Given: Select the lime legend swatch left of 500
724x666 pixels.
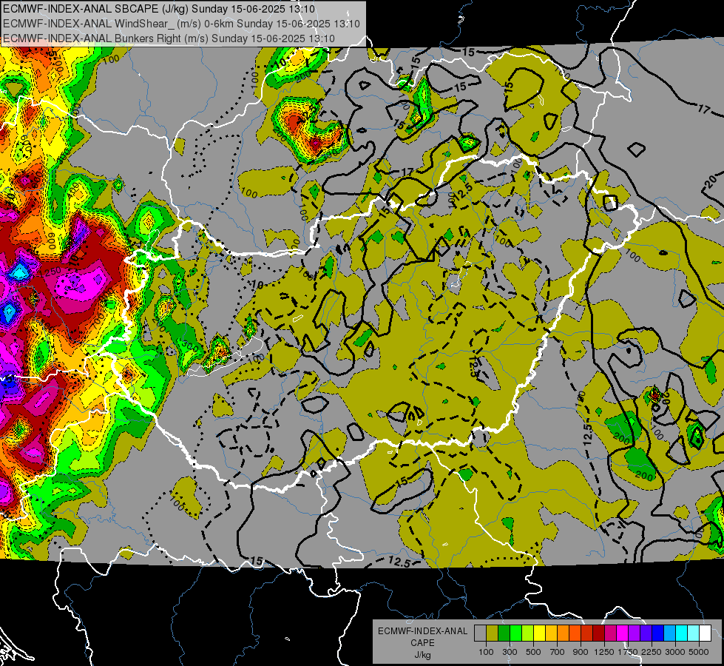Looking at the screenshot, I should pyautogui.click(x=527, y=633).
